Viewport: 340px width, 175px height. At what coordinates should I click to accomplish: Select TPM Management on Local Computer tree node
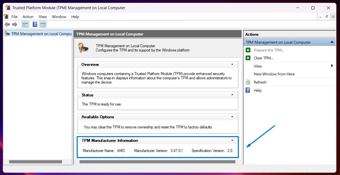pyautogui.click(x=42, y=34)
